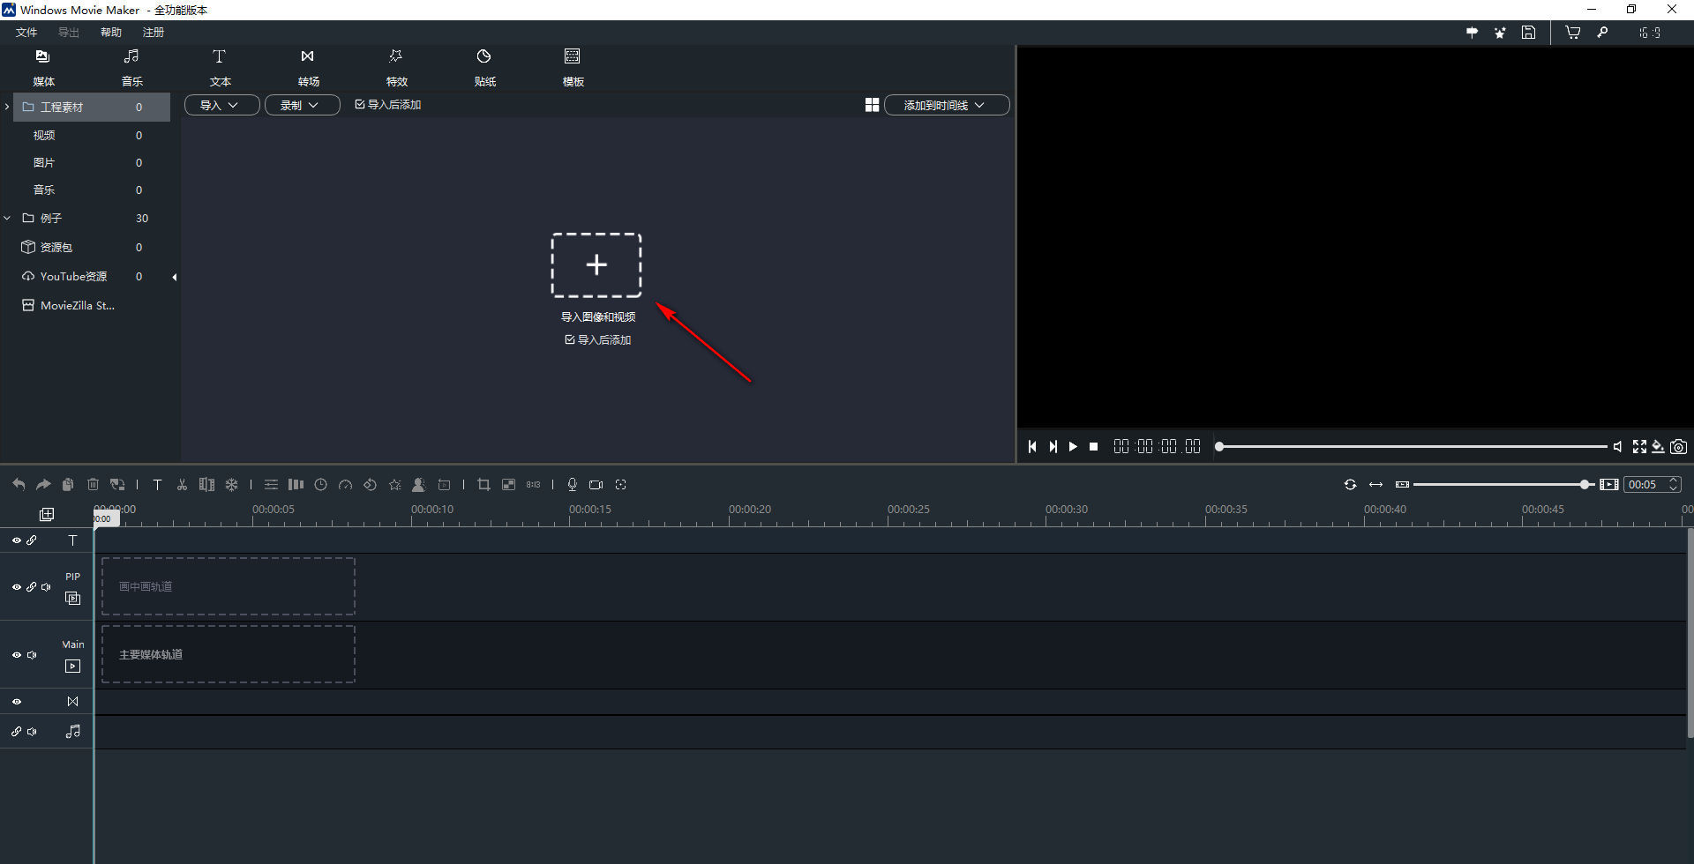
Task: Click the 16:9 aspect ratio indicator
Action: click(x=1650, y=33)
